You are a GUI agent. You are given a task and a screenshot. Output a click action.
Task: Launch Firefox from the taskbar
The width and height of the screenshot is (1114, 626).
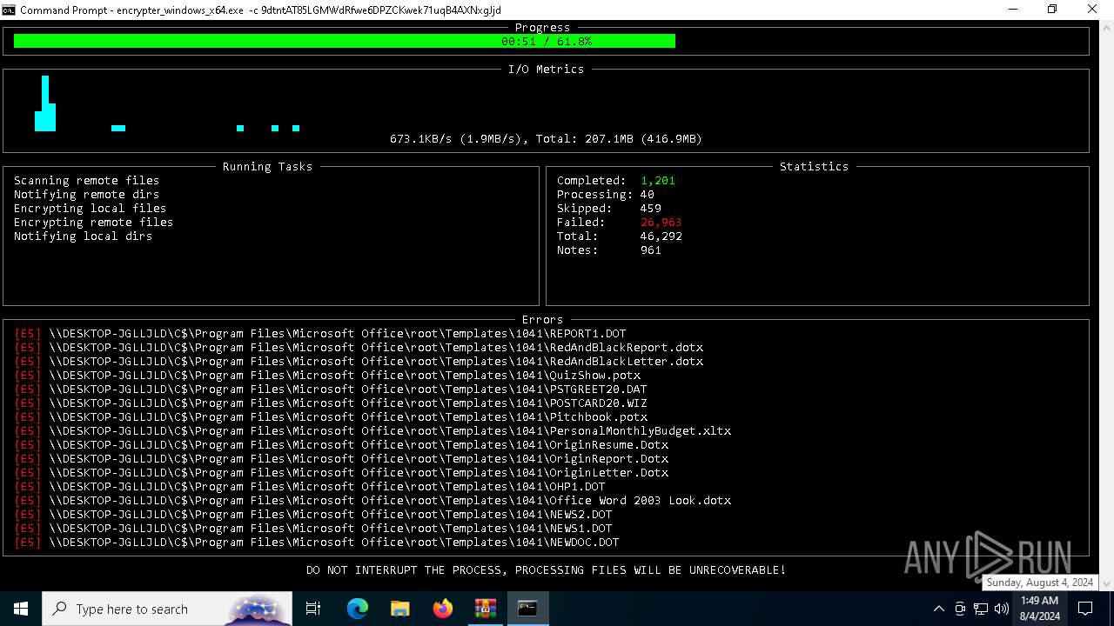point(442,609)
